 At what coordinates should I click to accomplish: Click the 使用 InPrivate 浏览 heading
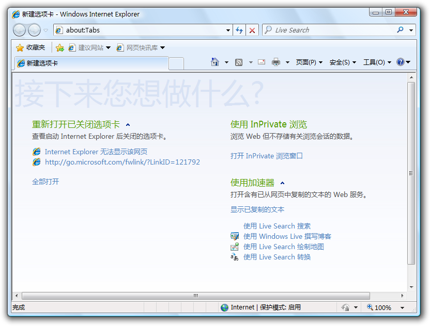(268, 124)
